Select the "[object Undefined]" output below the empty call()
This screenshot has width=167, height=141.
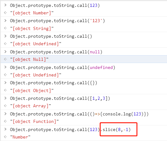pos(36,44)
